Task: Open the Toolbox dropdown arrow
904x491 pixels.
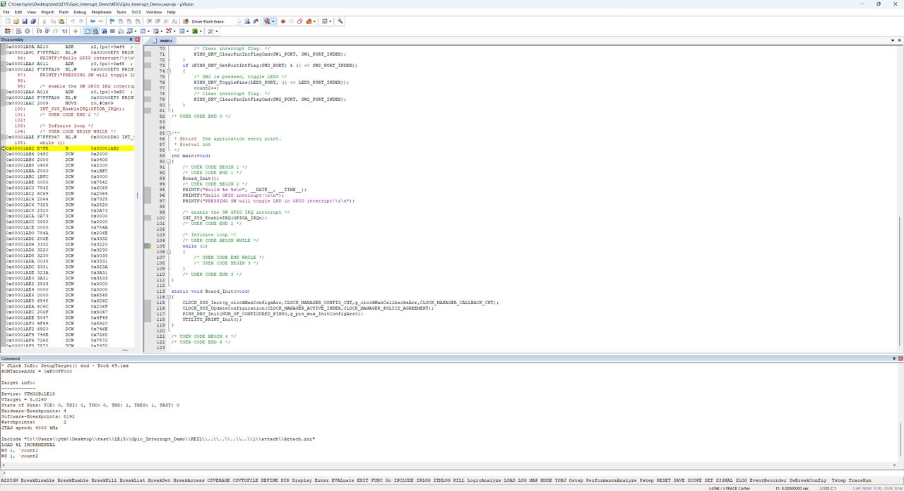Action: (x=217, y=31)
